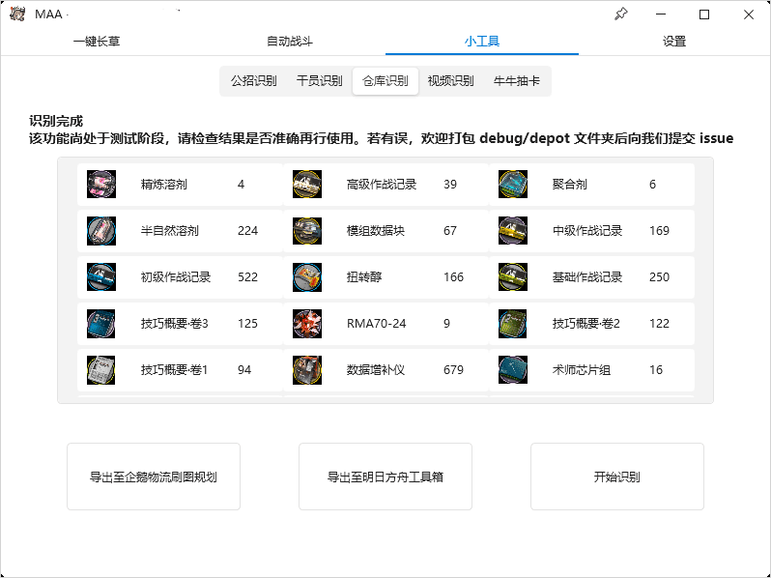
Task: Click the 扭转醇 item icon
Action: tap(307, 277)
